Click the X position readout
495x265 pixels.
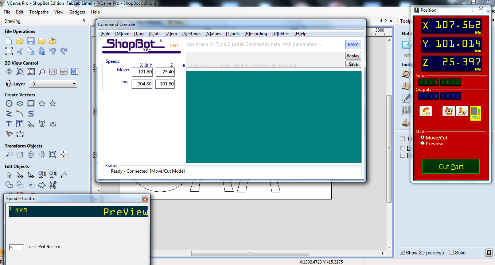[451, 26]
